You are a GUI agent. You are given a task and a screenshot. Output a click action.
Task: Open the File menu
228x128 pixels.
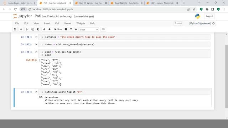(x=17, y=23)
